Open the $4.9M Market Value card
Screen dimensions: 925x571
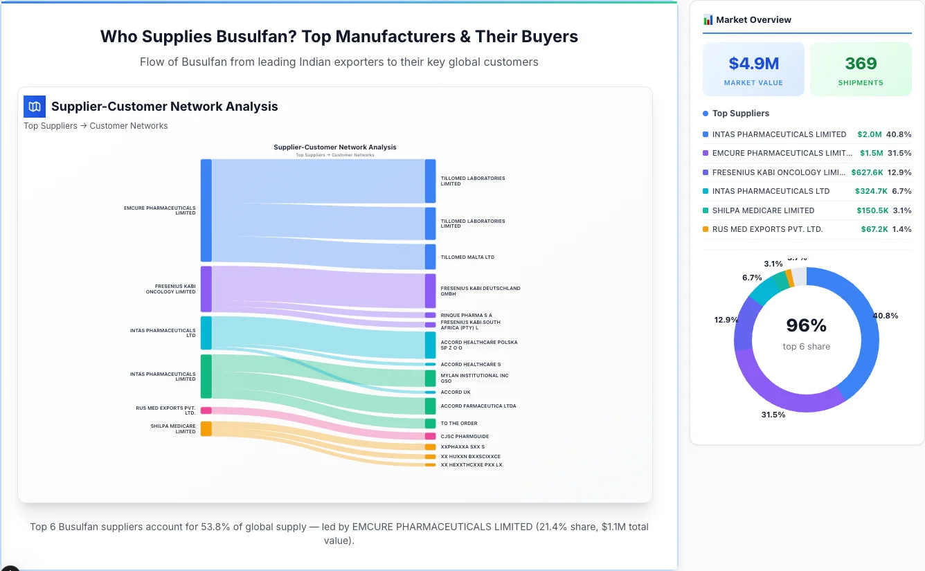point(753,69)
